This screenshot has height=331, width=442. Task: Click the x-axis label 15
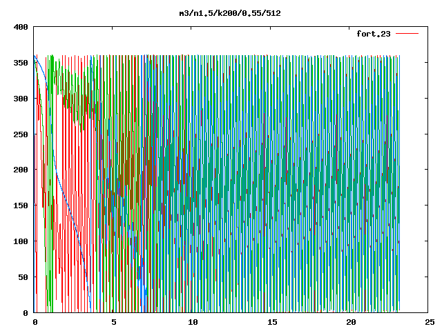click(x=272, y=322)
